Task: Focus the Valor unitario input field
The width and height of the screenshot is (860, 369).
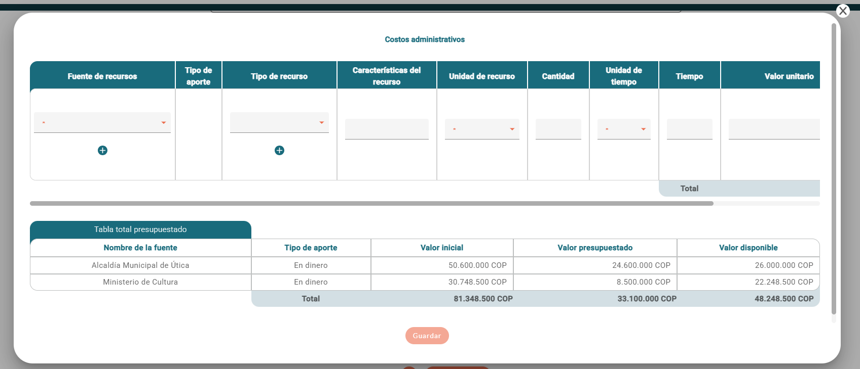Action: (774, 129)
